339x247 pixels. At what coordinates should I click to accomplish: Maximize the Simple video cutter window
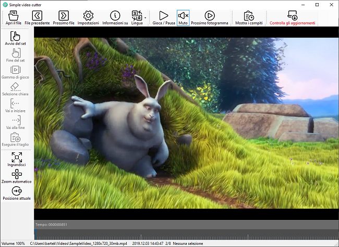317,5
